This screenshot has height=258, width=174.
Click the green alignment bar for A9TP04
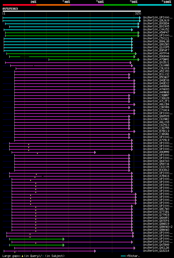click(x=71, y=54)
